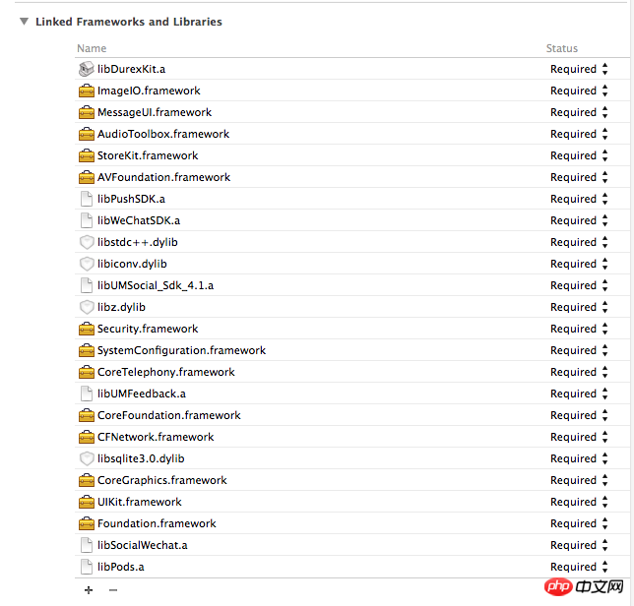The width and height of the screenshot is (634, 606).
Task: Click the Status column header
Action: click(561, 48)
